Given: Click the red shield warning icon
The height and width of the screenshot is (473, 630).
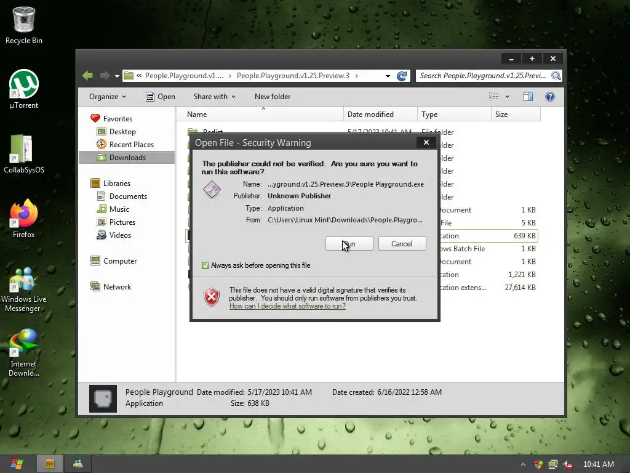Looking at the screenshot, I should click(212, 297).
